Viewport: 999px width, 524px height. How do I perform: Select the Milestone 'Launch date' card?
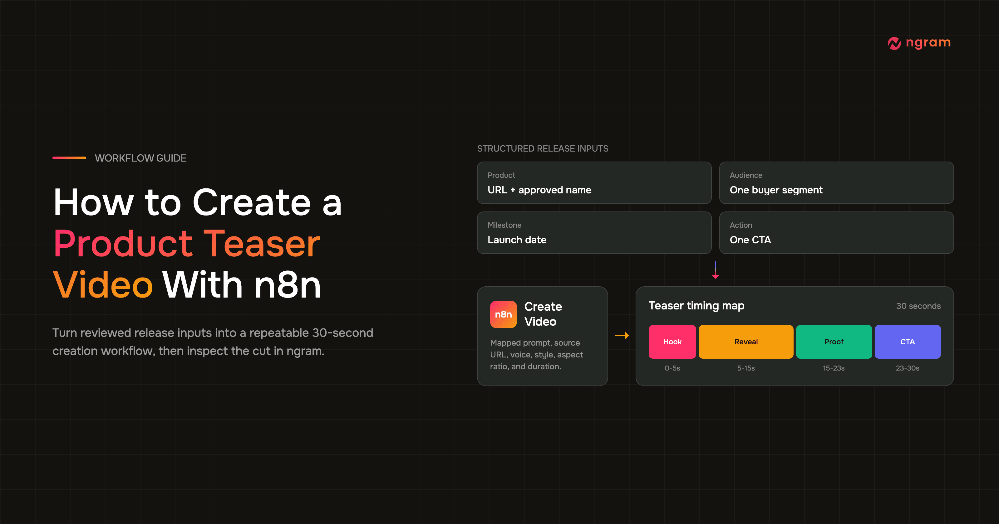point(594,233)
